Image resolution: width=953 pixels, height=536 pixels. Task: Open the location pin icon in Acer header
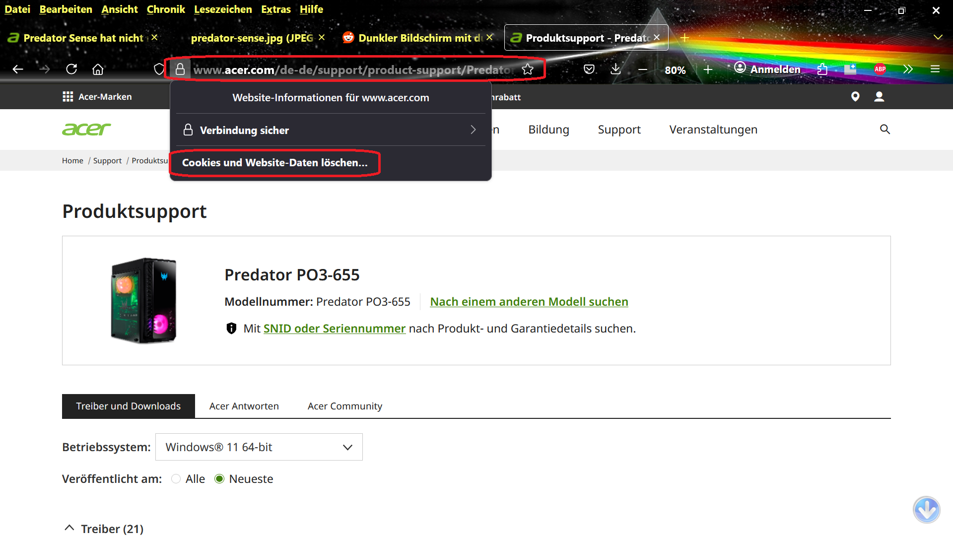[x=855, y=97]
